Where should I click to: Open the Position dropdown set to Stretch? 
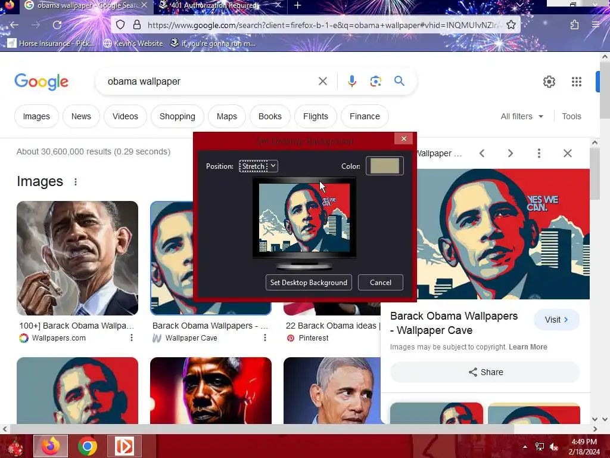(x=259, y=166)
